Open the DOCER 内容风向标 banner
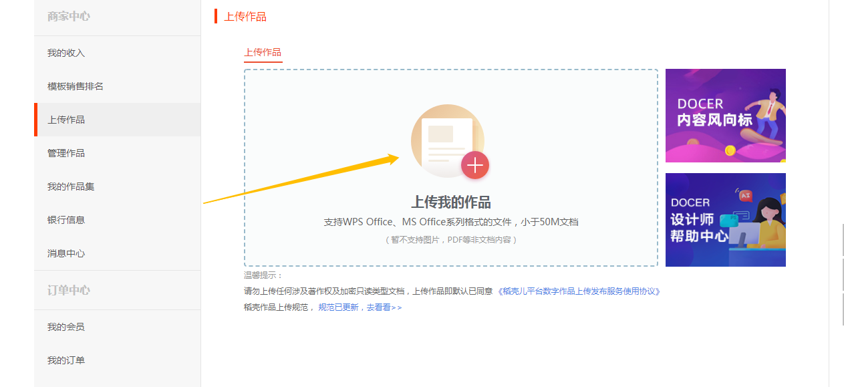 [726, 116]
